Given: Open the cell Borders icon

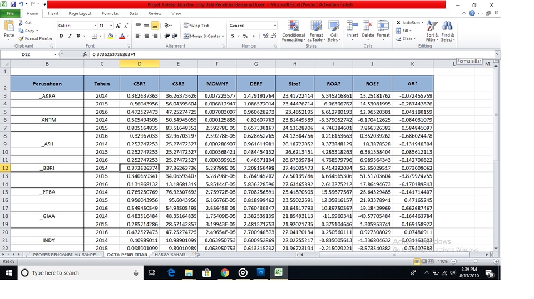Looking at the screenshot, I should pyautogui.click(x=95, y=36).
